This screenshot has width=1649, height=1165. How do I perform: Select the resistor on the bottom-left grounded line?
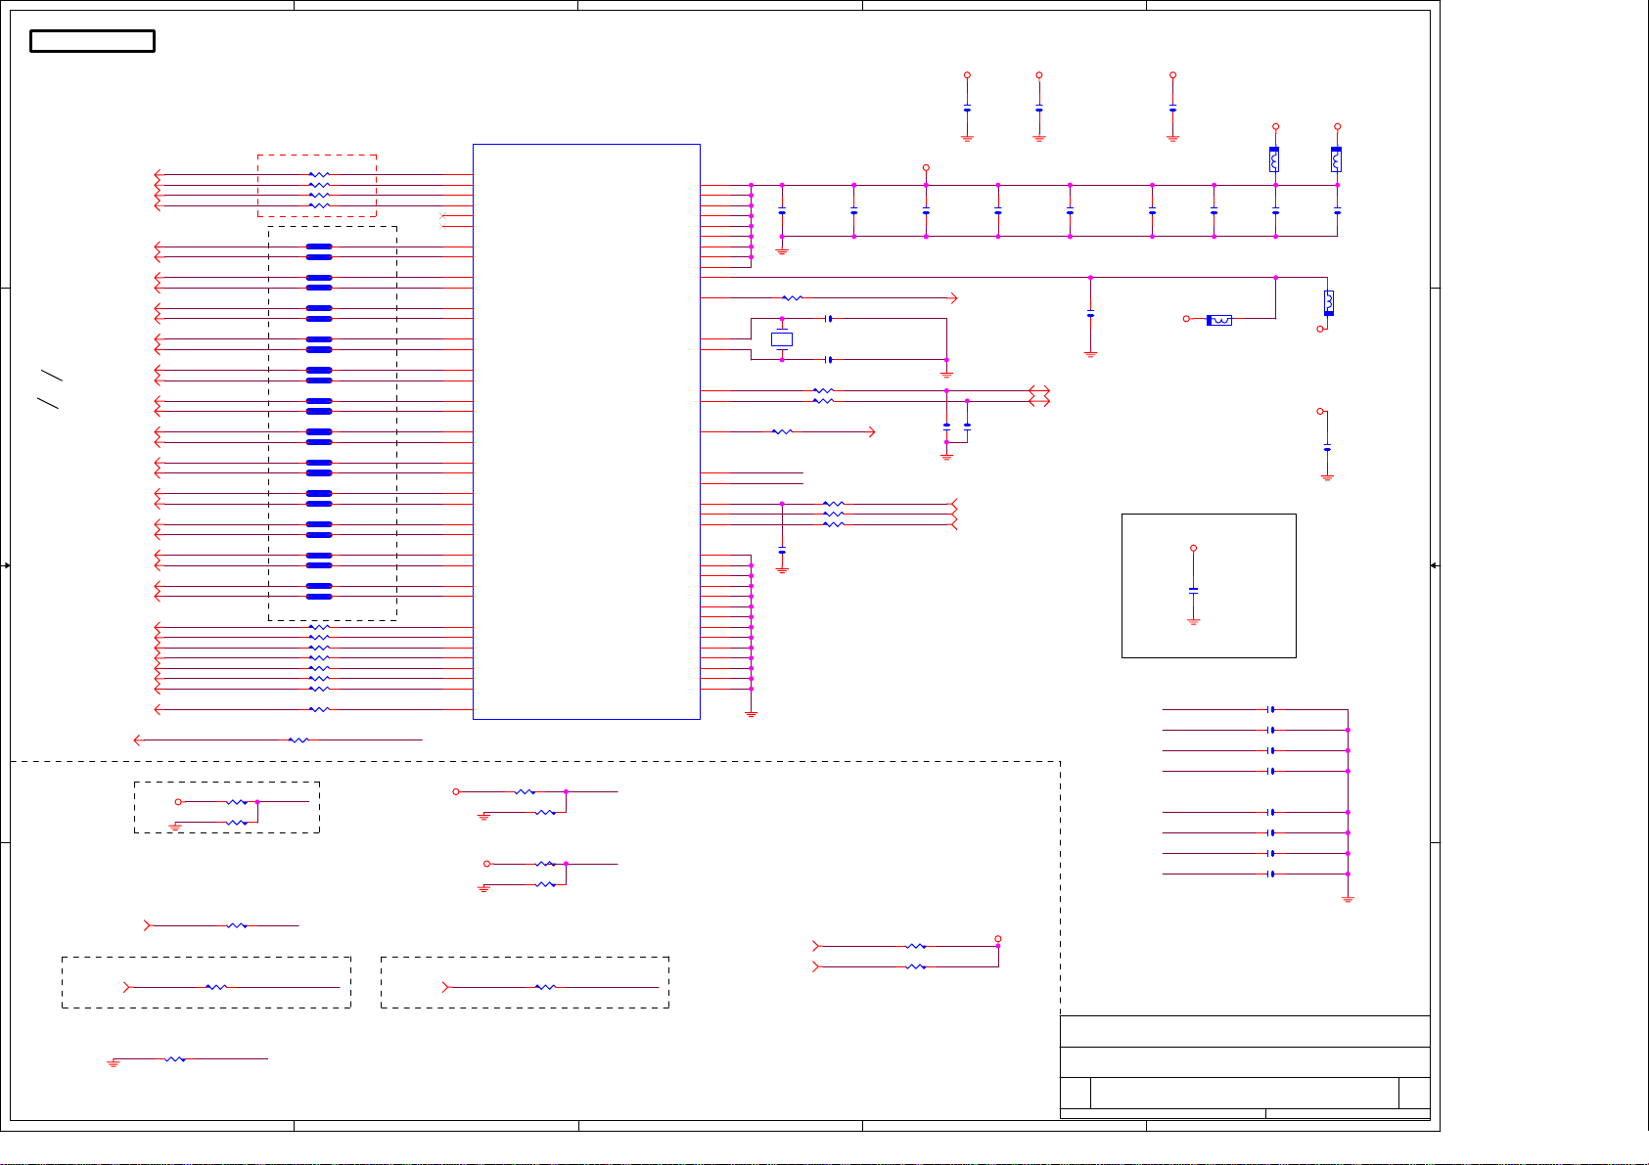click(175, 1059)
